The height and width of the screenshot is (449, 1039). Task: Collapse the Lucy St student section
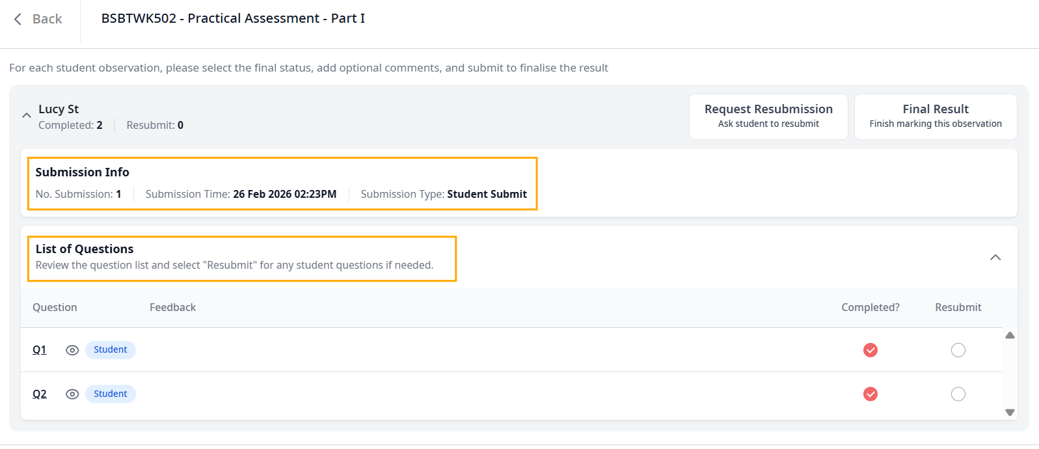[x=27, y=116]
